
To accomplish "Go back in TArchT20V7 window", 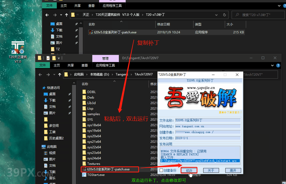I will point(40,75).
